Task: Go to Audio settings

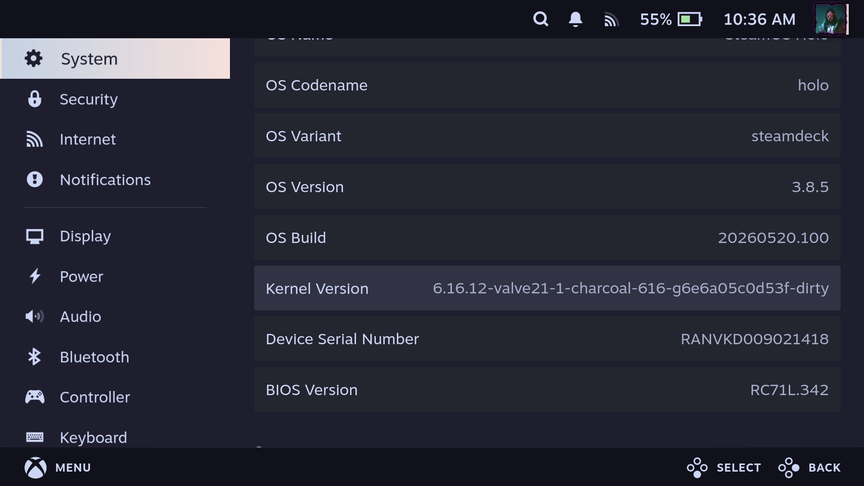Action: [x=115, y=317]
